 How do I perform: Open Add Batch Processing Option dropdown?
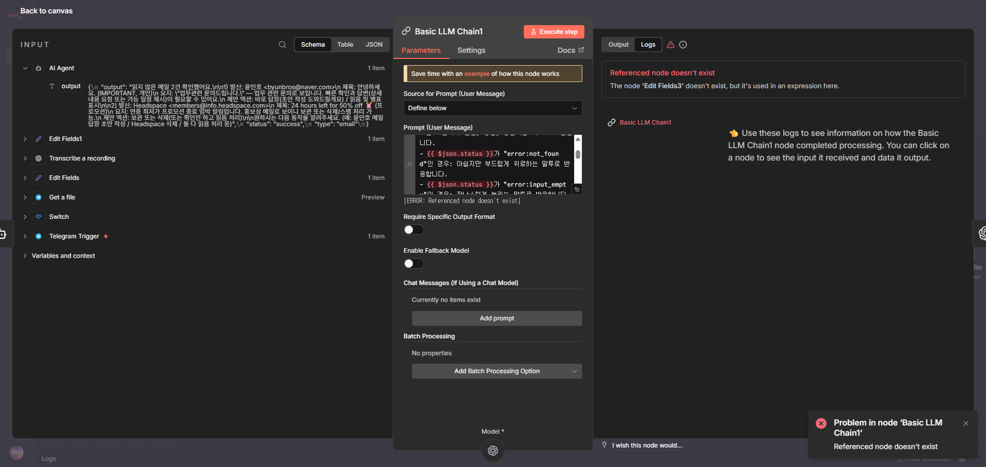pos(497,371)
